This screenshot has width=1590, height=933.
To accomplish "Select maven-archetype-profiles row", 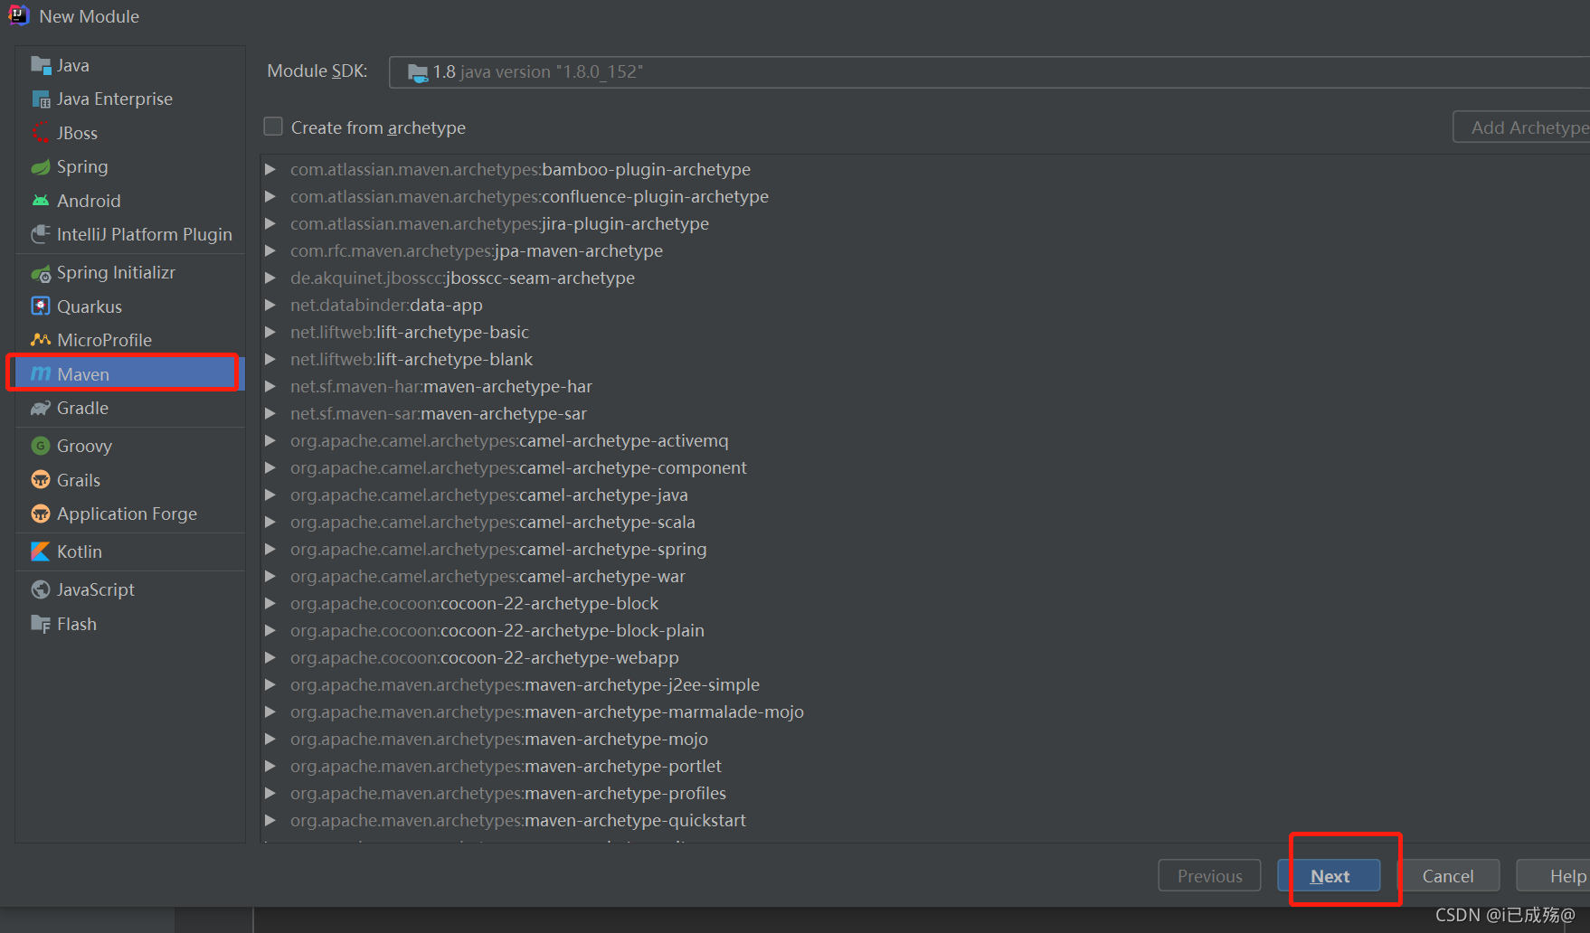I will pyautogui.click(x=508, y=793).
